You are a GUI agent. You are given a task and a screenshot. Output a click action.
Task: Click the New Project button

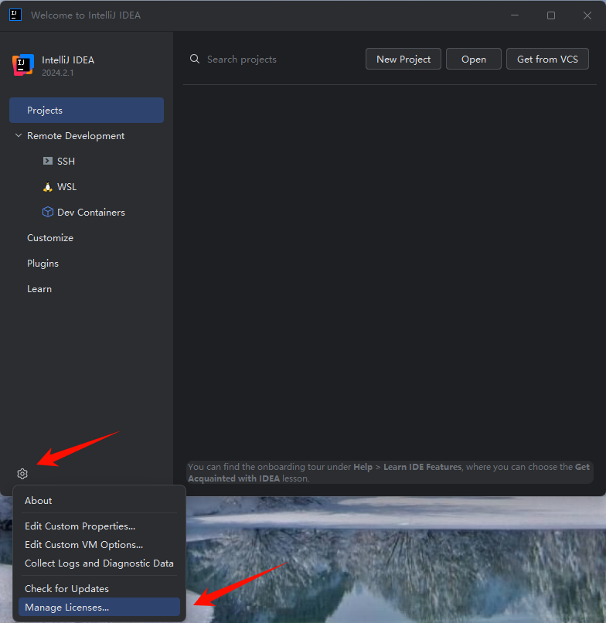click(x=403, y=59)
